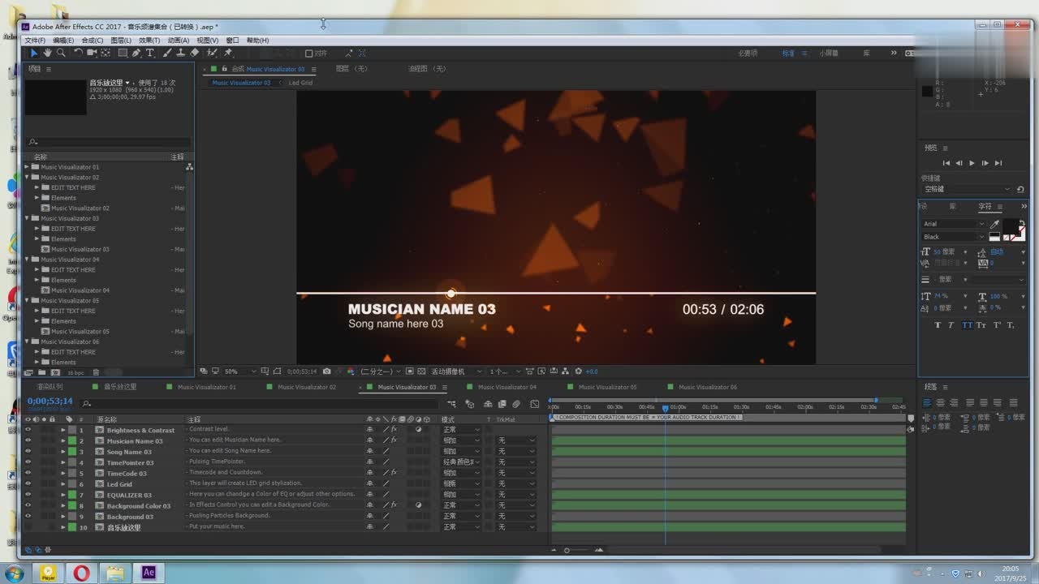Expand the Brightness & Contrast layer properties
The height and width of the screenshot is (584, 1039).
point(63,430)
